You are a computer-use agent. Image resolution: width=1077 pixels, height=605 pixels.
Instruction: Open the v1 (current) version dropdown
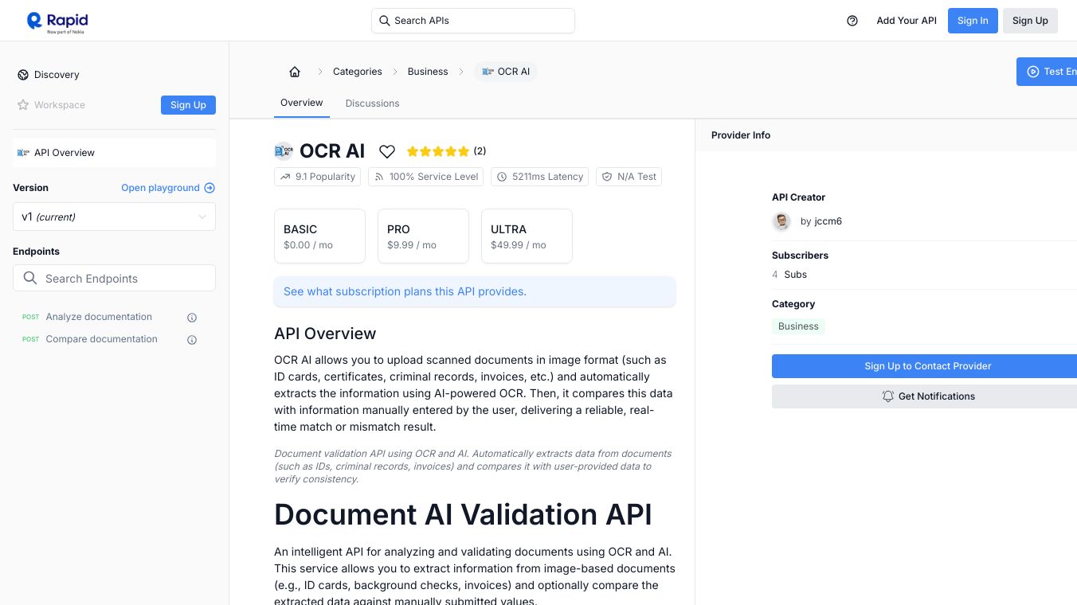(x=114, y=217)
